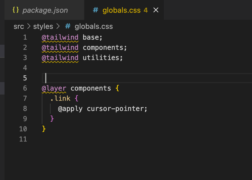
Task: Select line number 6 in the gutter
Action: (25, 88)
